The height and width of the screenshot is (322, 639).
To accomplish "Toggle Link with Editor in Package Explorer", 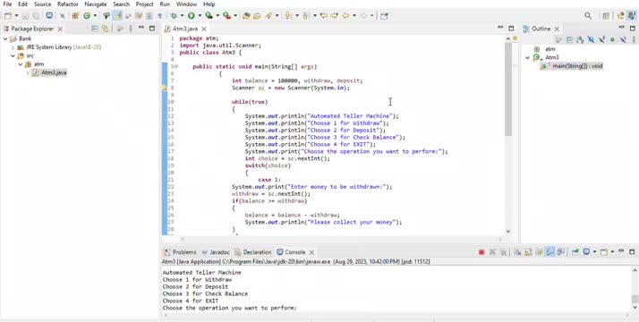I will click(x=105, y=29).
